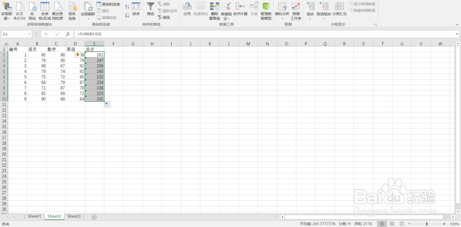Click 分类汇总 (Subtotal)
This screenshot has width=461, height=227.
pos(339,9)
